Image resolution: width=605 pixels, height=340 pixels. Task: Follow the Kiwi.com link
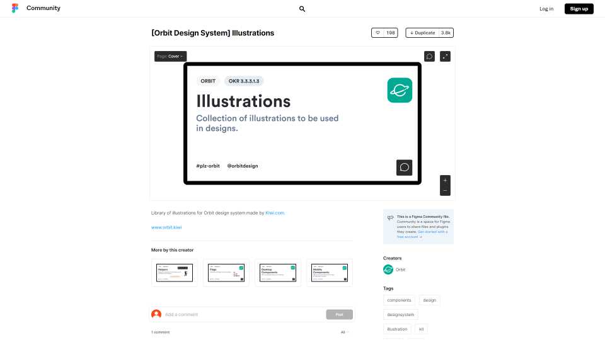[x=275, y=213]
